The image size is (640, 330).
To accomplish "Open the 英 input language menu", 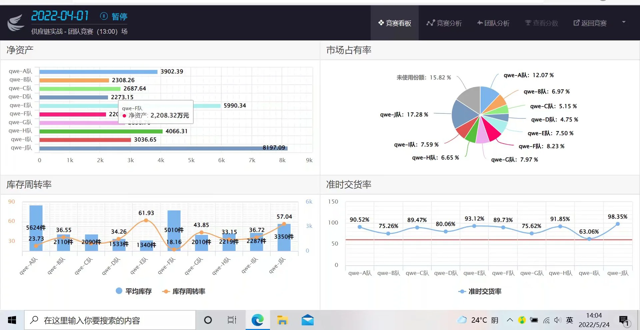I will pos(569,320).
